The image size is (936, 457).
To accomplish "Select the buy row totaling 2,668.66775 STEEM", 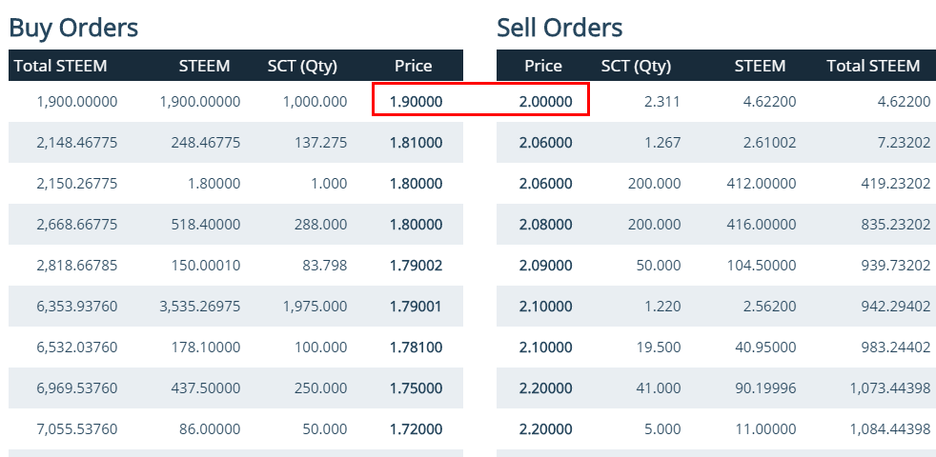I will (235, 225).
